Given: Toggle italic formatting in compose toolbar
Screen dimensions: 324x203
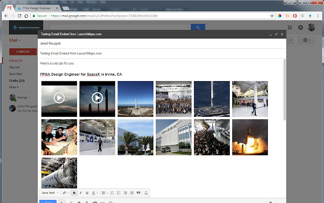Looking at the screenshot, I should pyautogui.click(x=80, y=193).
